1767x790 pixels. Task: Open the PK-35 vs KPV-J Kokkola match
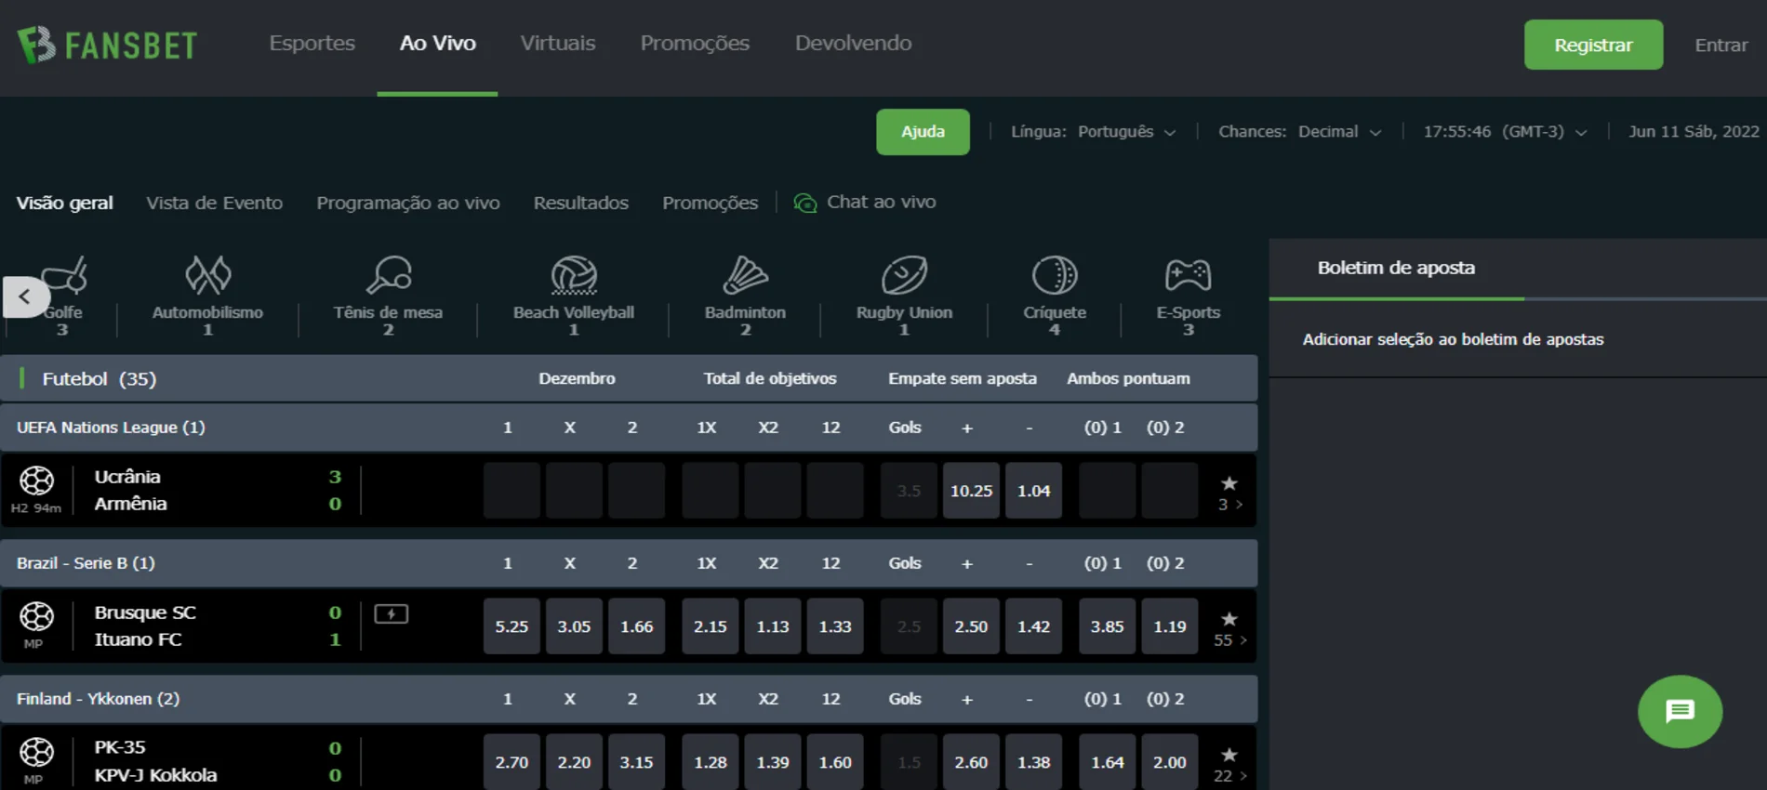coord(155,761)
